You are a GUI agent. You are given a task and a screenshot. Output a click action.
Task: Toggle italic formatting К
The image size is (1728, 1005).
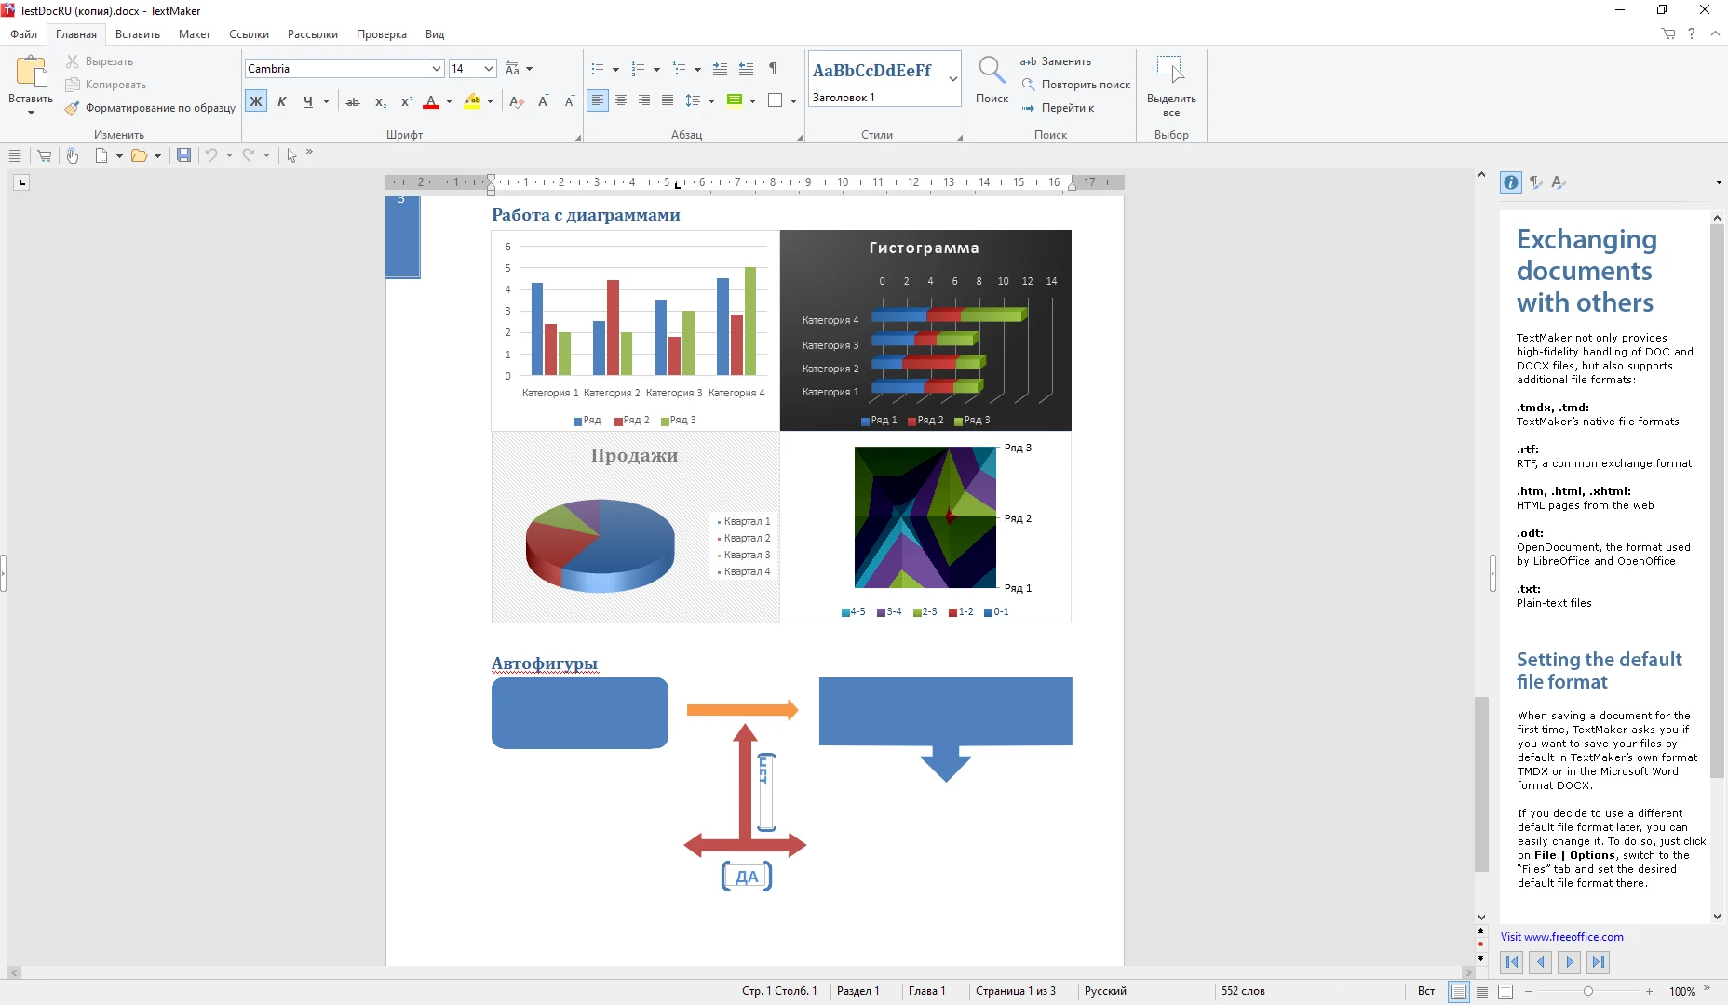[x=282, y=101]
